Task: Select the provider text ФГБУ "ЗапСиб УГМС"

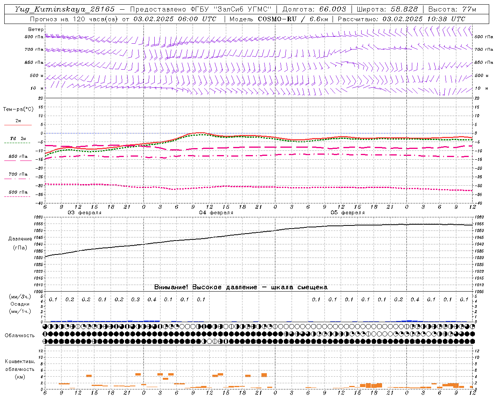Action: point(231,9)
